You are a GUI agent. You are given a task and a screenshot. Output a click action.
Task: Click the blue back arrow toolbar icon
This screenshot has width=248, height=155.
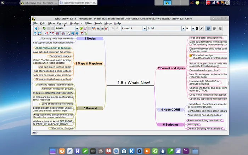pyautogui.click(x=35, y=28)
